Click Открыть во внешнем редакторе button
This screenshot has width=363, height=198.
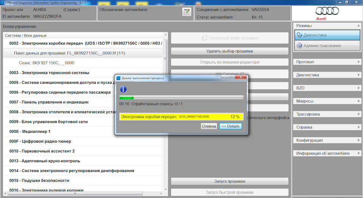pos(230,62)
